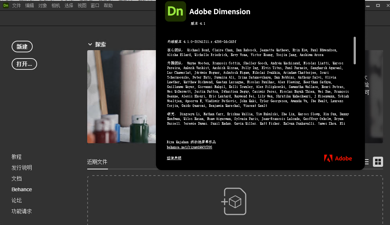
Task: Open the 文件 menu
Action: click(16, 5)
